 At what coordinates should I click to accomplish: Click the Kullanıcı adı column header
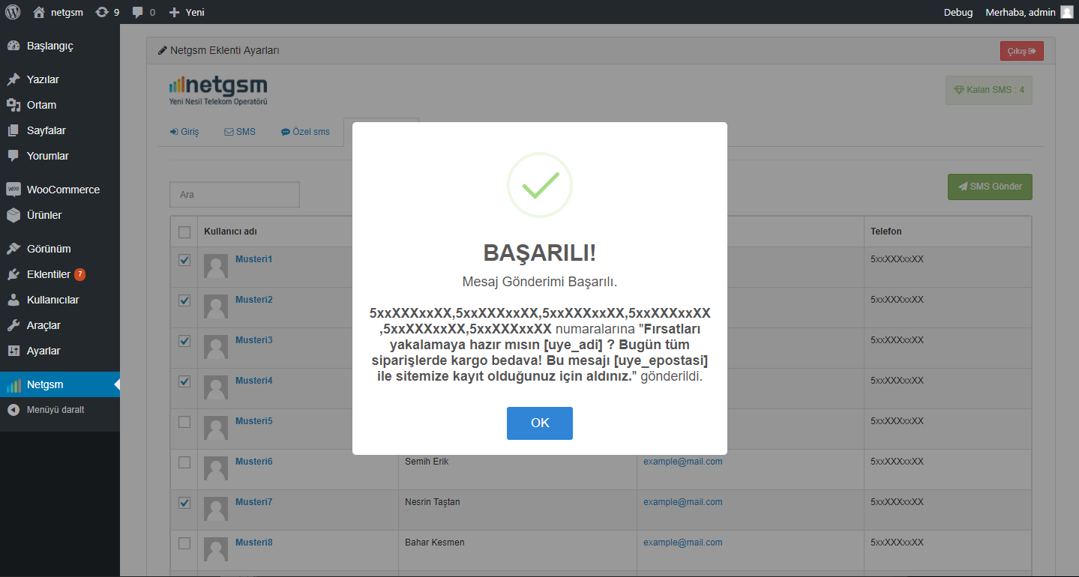(x=230, y=232)
